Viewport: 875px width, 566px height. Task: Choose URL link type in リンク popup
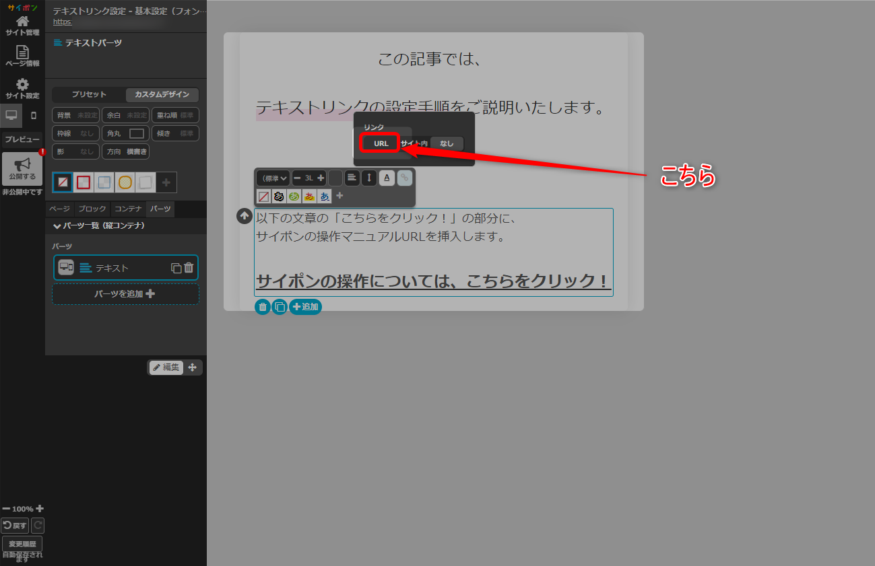[x=381, y=143]
